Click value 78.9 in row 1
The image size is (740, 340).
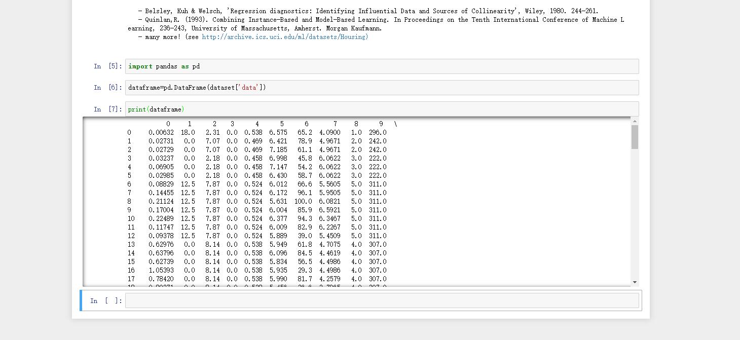pos(305,141)
